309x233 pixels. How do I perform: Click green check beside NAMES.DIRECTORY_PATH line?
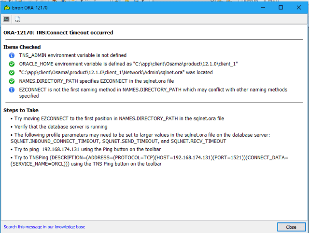tap(12, 81)
